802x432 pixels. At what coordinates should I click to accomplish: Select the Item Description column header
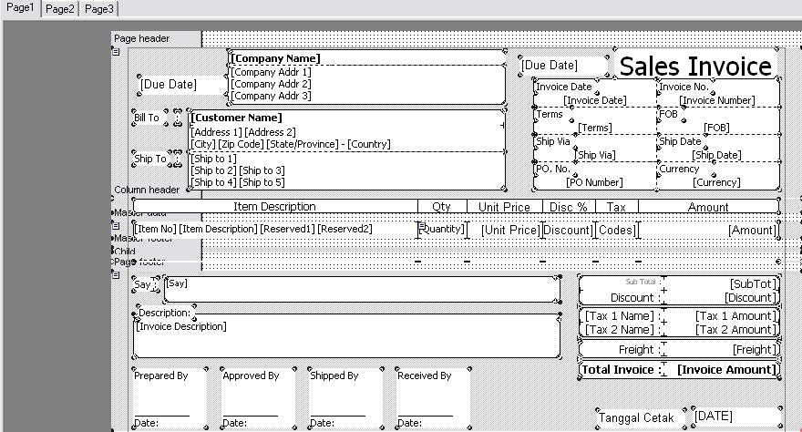[274, 207]
